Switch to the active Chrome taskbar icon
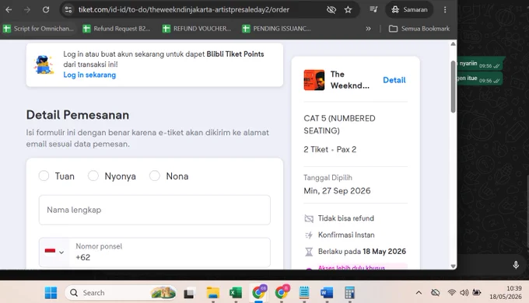529x303 pixels. pyautogui.click(x=259, y=292)
